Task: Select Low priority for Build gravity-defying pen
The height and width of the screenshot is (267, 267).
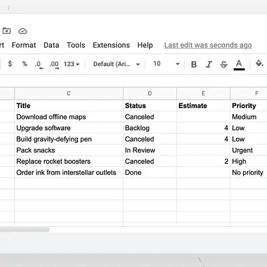Action: (x=248, y=139)
